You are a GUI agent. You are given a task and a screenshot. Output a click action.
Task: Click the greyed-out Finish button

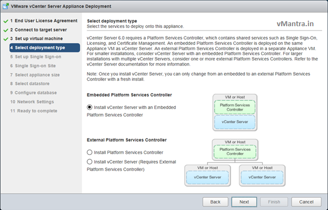tap(274, 202)
